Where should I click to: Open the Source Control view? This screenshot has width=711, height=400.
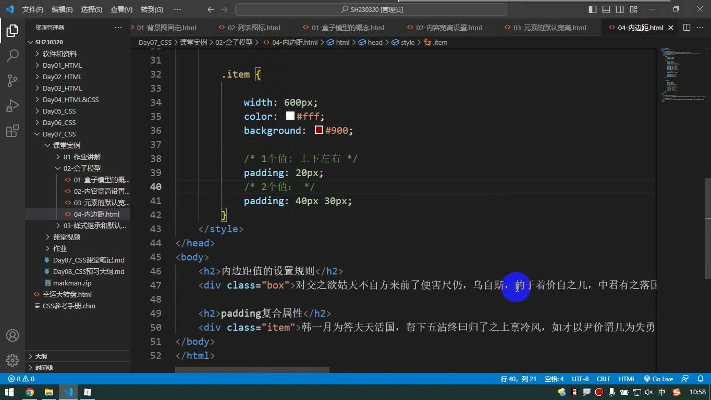[13, 80]
